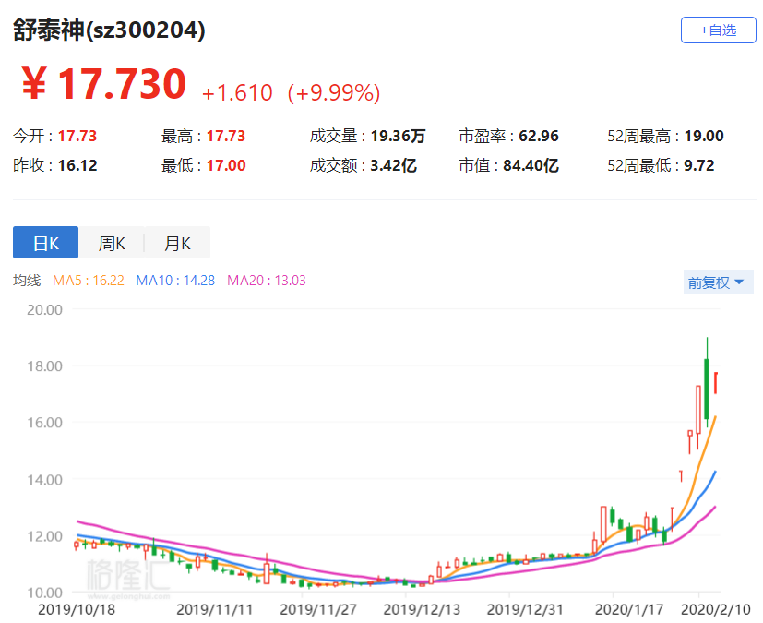Add stock to watchlist with +自选 button
Screen dimensions: 763x623
coord(718,30)
